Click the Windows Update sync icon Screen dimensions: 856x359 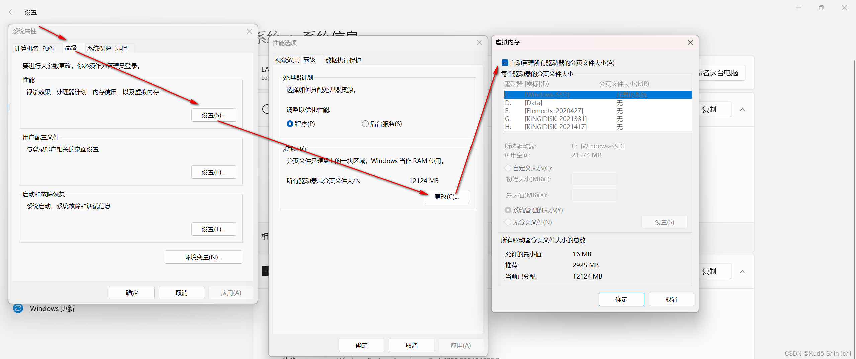tap(18, 308)
